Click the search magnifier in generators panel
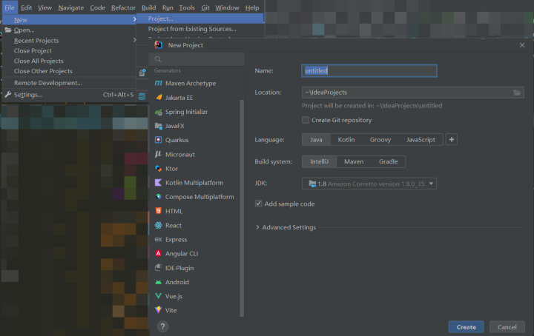534x336 pixels. 158,59
